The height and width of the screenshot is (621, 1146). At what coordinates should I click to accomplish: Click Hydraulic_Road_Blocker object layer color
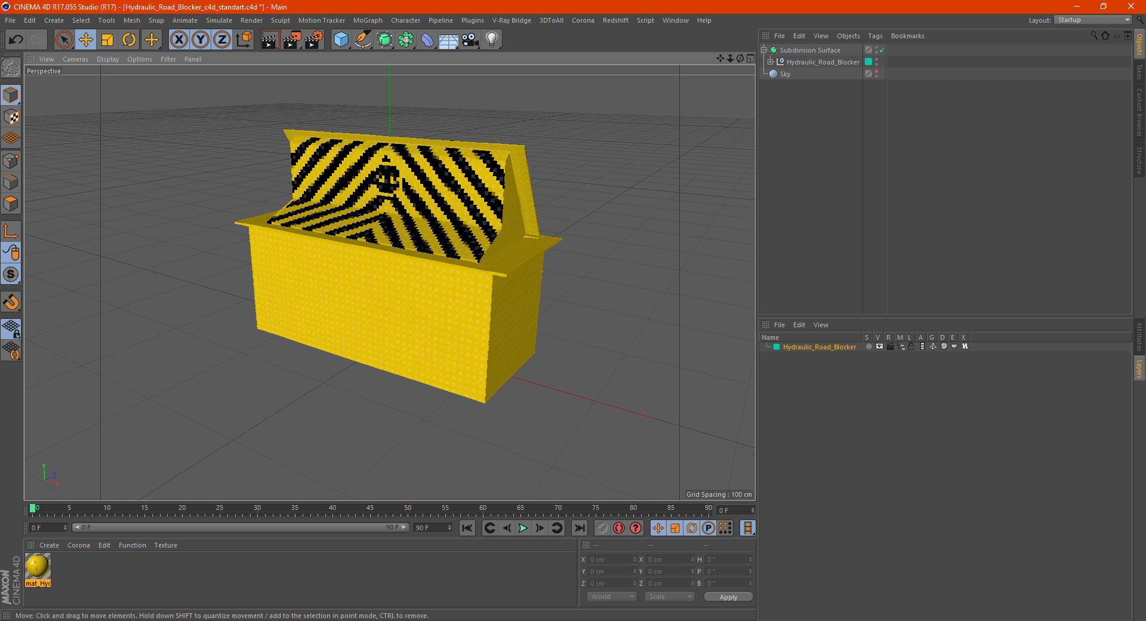868,62
